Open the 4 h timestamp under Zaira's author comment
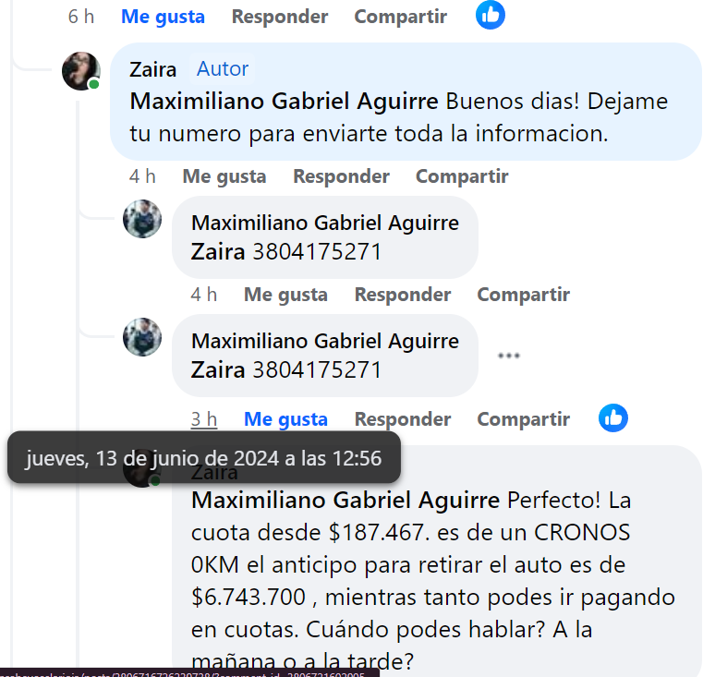Viewport: 703px width, 677px height. [142, 176]
